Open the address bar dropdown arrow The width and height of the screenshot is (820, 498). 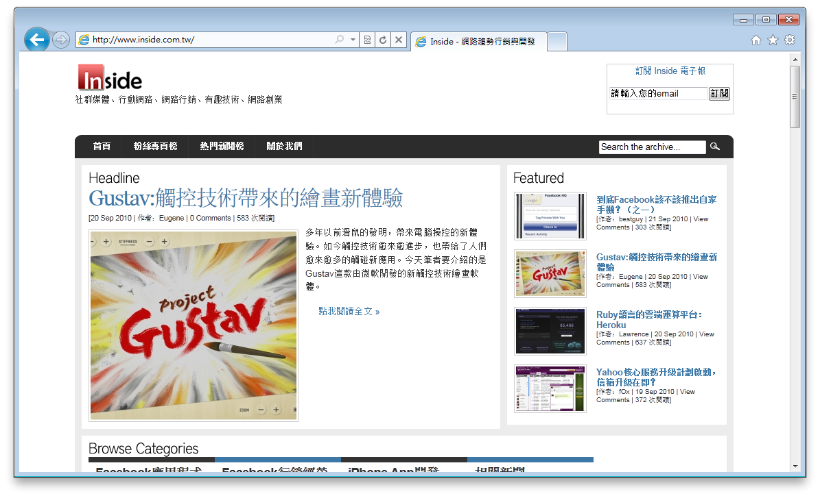pos(353,40)
